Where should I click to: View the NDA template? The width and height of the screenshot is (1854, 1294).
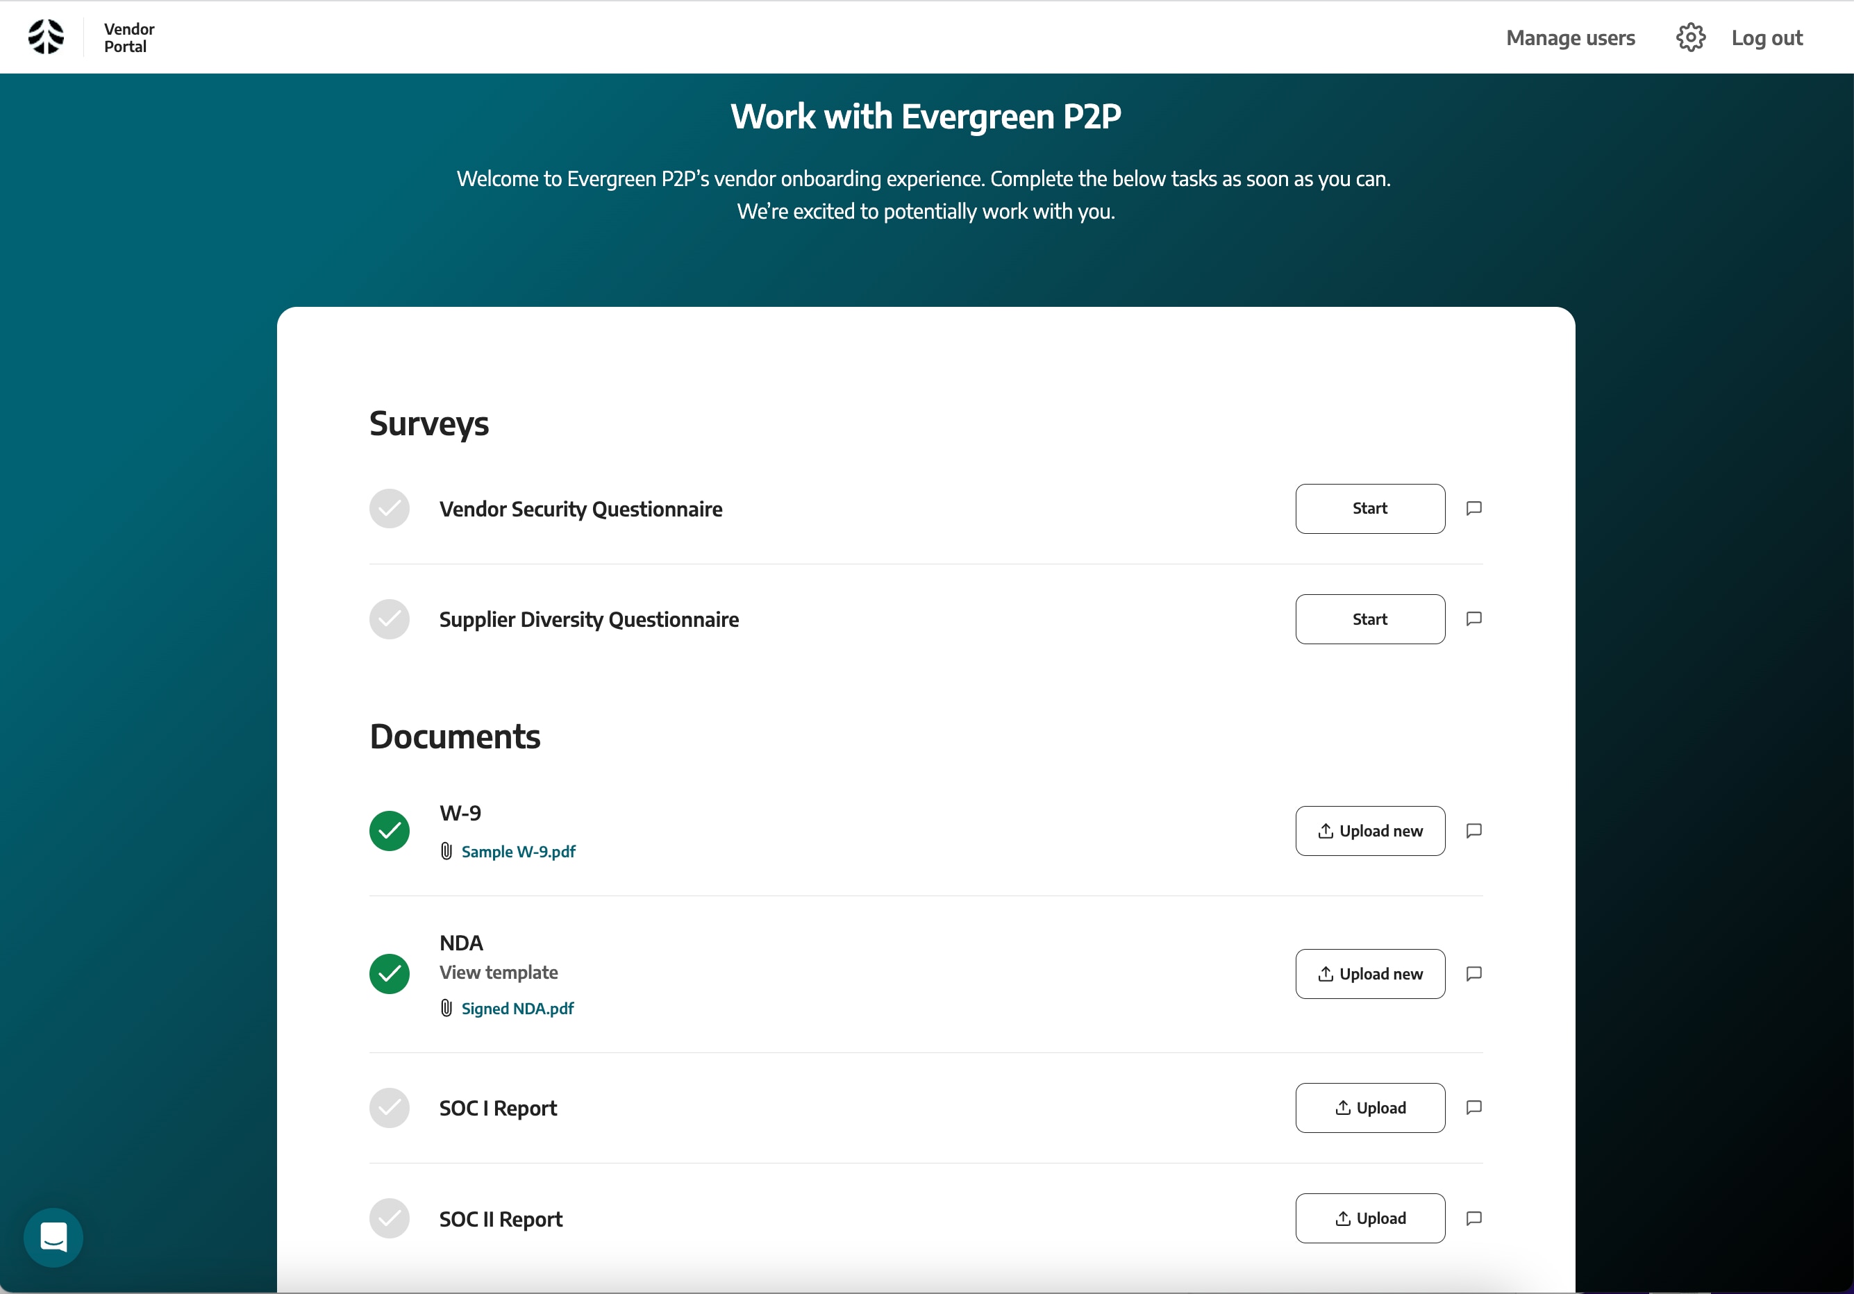click(x=499, y=973)
